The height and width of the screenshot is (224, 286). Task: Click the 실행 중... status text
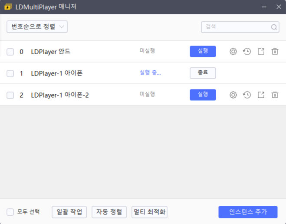[x=150, y=72]
